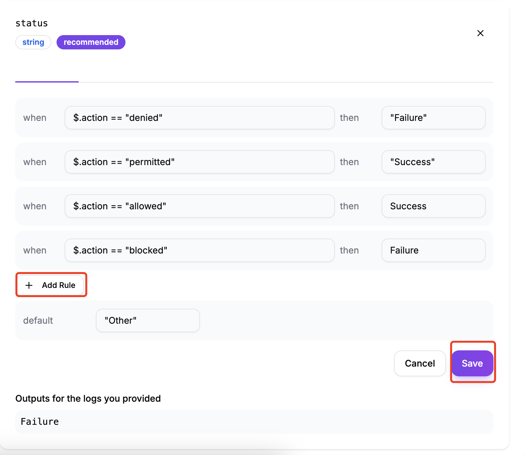Cancel the rule changes
The image size is (524, 455).
(420, 363)
